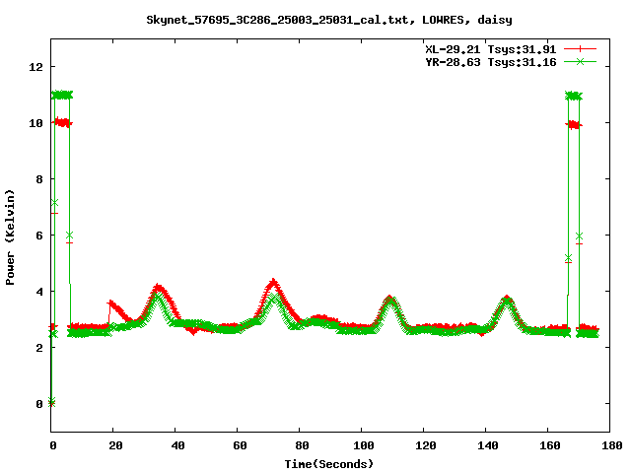This screenshot has width=631, height=473.
Task: Click the green YR legend line sample
Action: 580,61
